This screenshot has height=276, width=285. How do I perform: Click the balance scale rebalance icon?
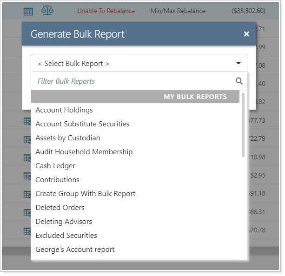[47, 10]
